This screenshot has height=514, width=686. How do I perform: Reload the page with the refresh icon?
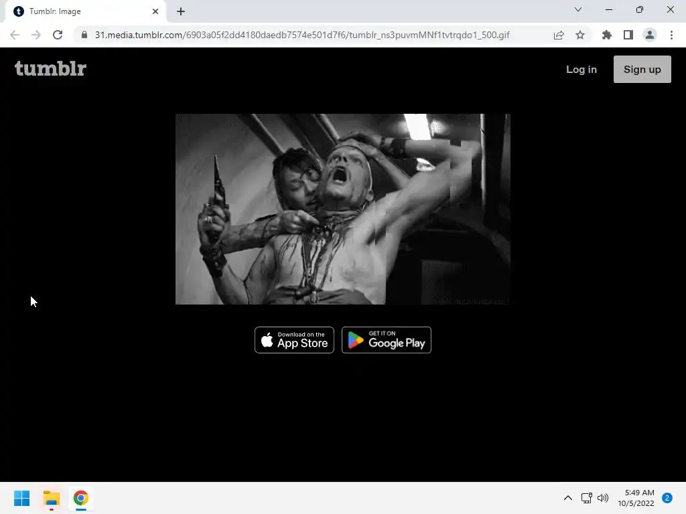pyautogui.click(x=58, y=35)
